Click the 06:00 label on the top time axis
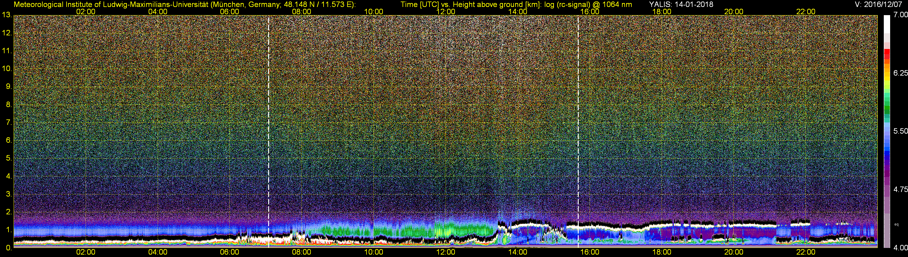 (x=229, y=11)
